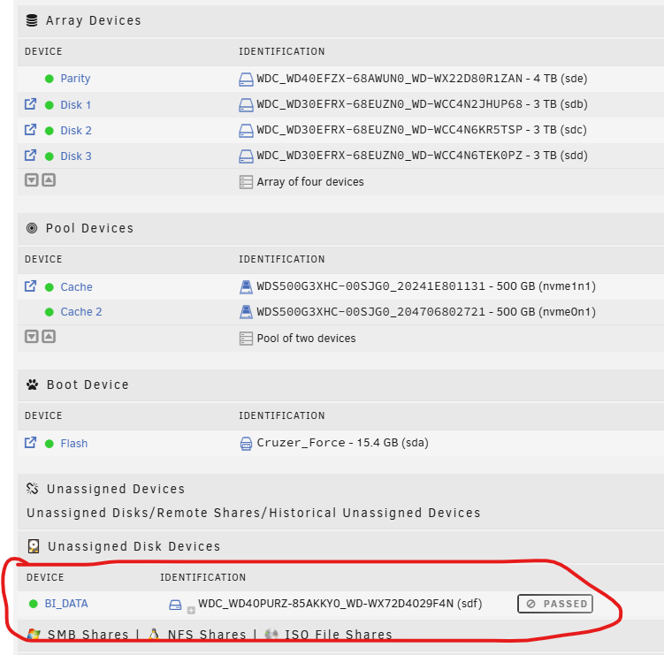
Task: Spin up all pool devices arrow
Action: coord(50,337)
